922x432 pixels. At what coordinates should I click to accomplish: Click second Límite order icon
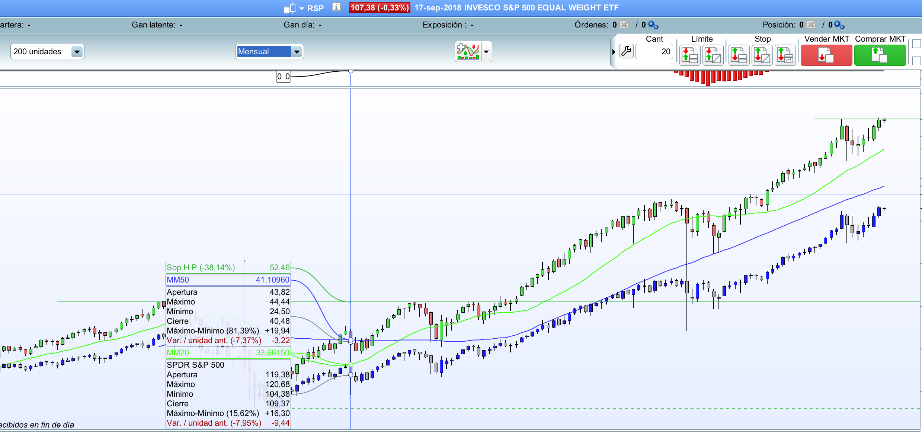(x=713, y=55)
